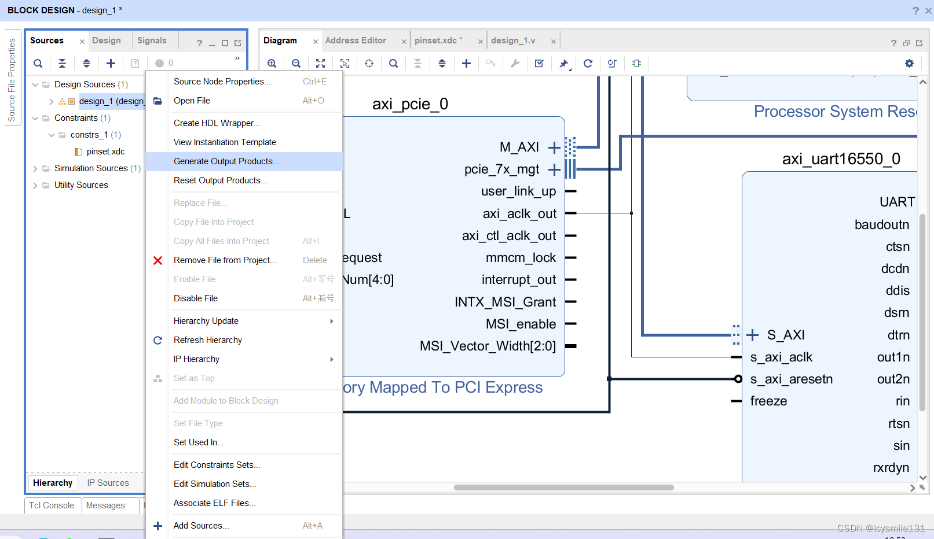Click the Regenerate Layout refresh icon

588,63
